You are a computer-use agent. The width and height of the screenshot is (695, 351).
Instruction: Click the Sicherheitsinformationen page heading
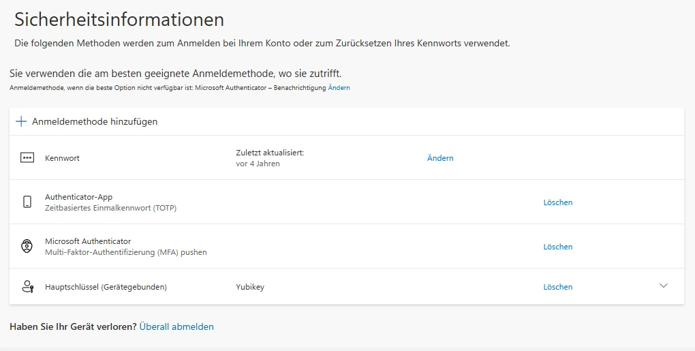(x=119, y=20)
